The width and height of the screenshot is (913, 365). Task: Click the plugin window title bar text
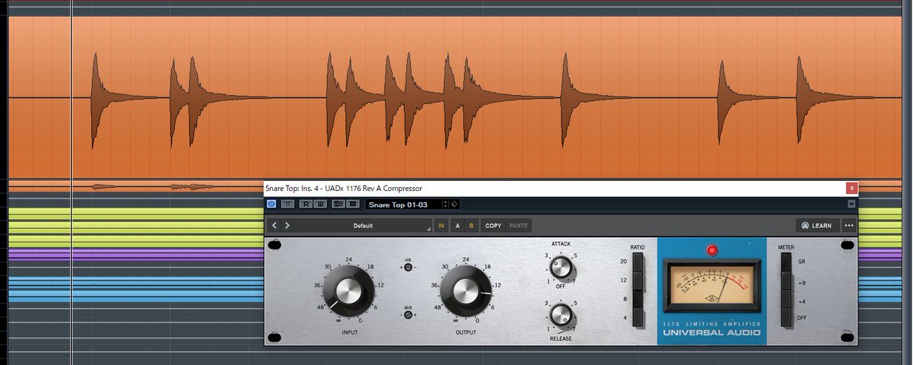(x=343, y=188)
